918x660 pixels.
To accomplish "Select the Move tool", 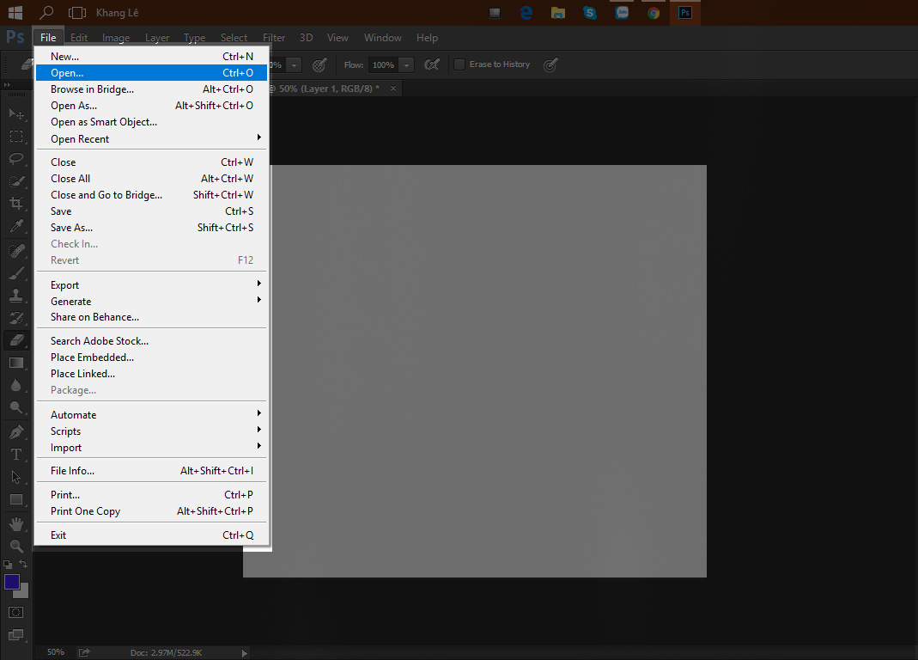I will click(15, 113).
